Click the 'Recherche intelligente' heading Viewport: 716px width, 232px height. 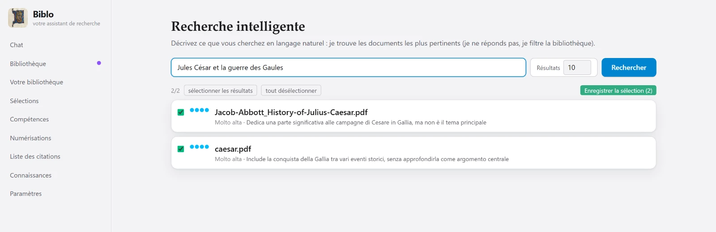(238, 26)
